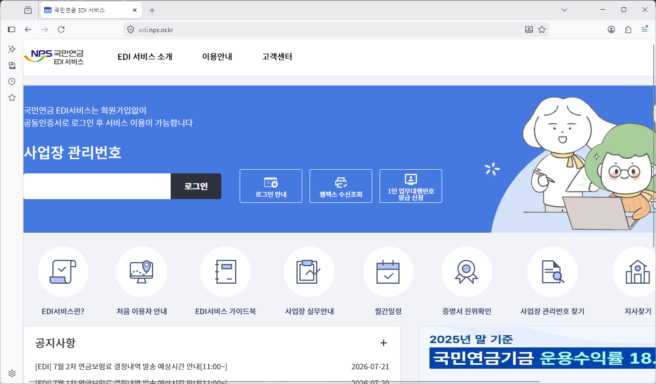
Task: Click the 공지사항 heading
Action: 55,343
